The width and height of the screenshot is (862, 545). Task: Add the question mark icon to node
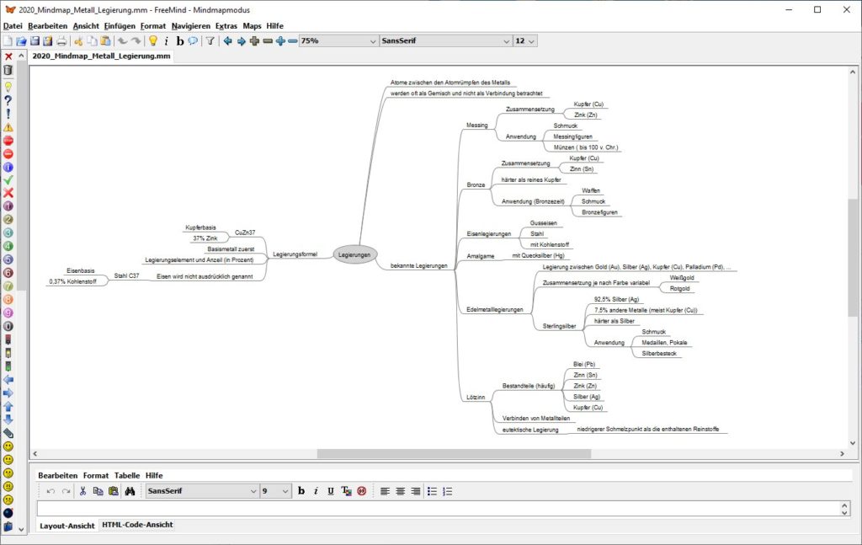pyautogui.click(x=8, y=100)
